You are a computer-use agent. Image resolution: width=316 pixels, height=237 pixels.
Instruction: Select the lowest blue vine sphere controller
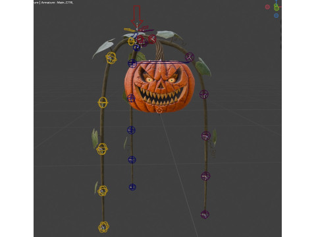pos(132,187)
